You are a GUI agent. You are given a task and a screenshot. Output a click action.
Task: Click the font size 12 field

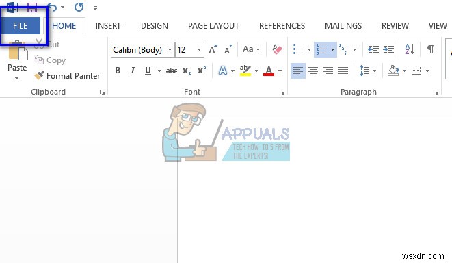[185, 50]
